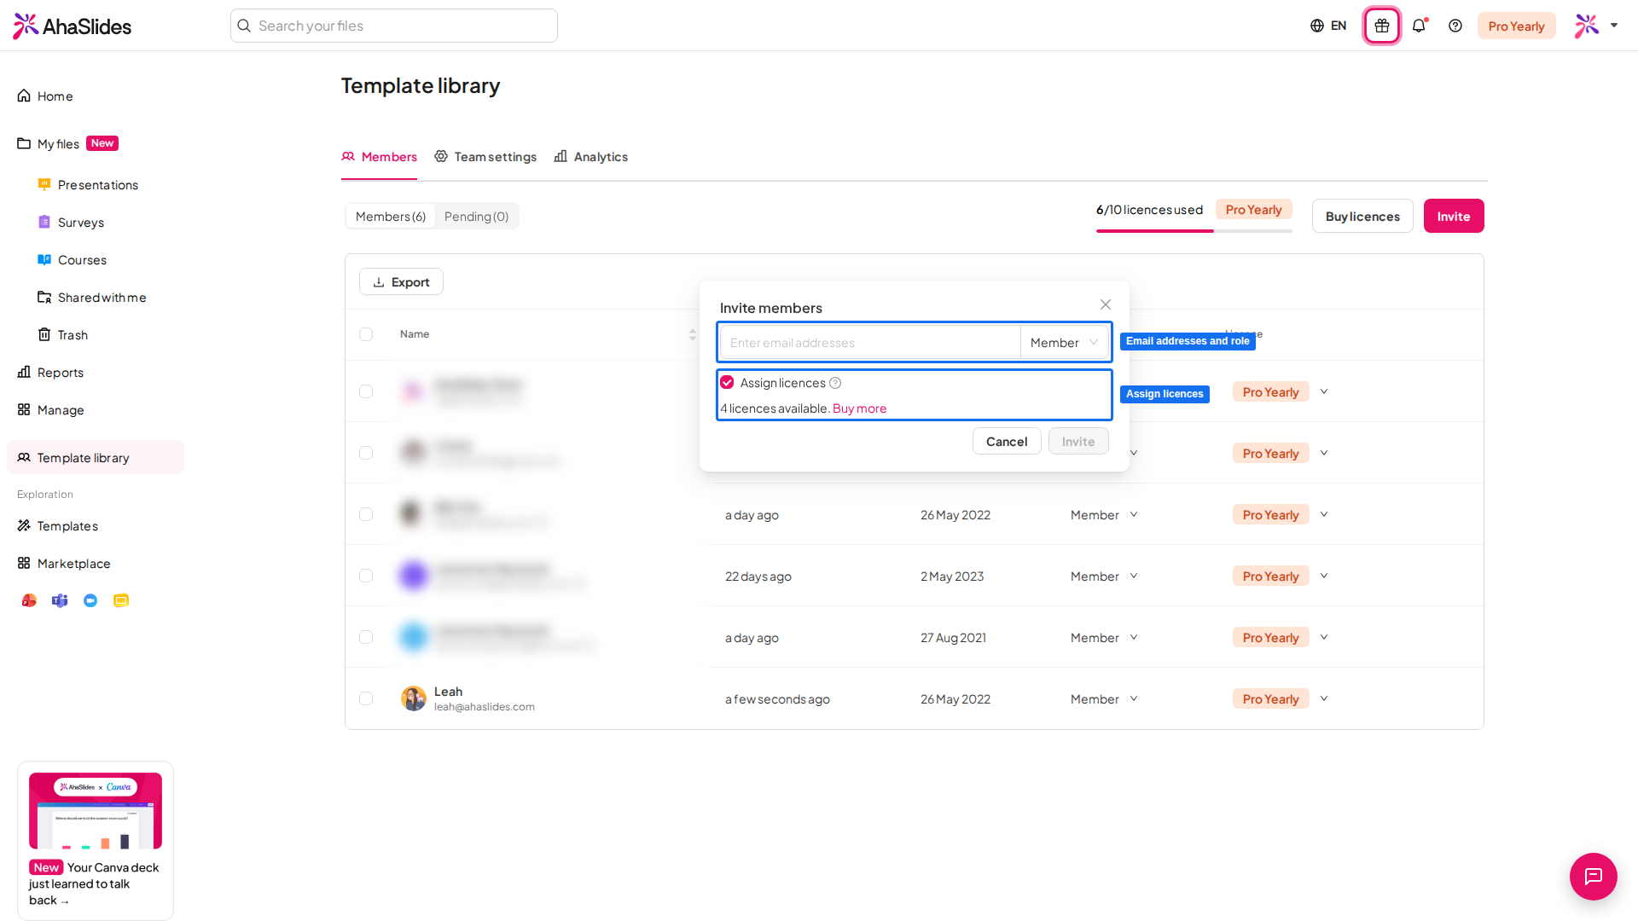Open the notifications bell

click(x=1419, y=26)
